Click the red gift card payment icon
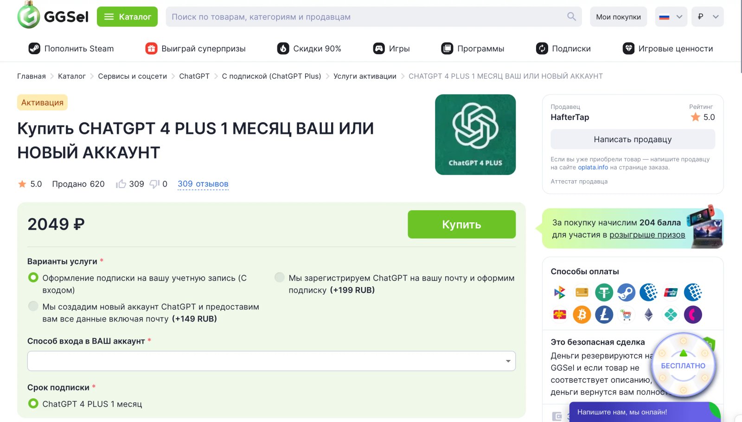Screen dimensions: 742x422 (x=560, y=315)
